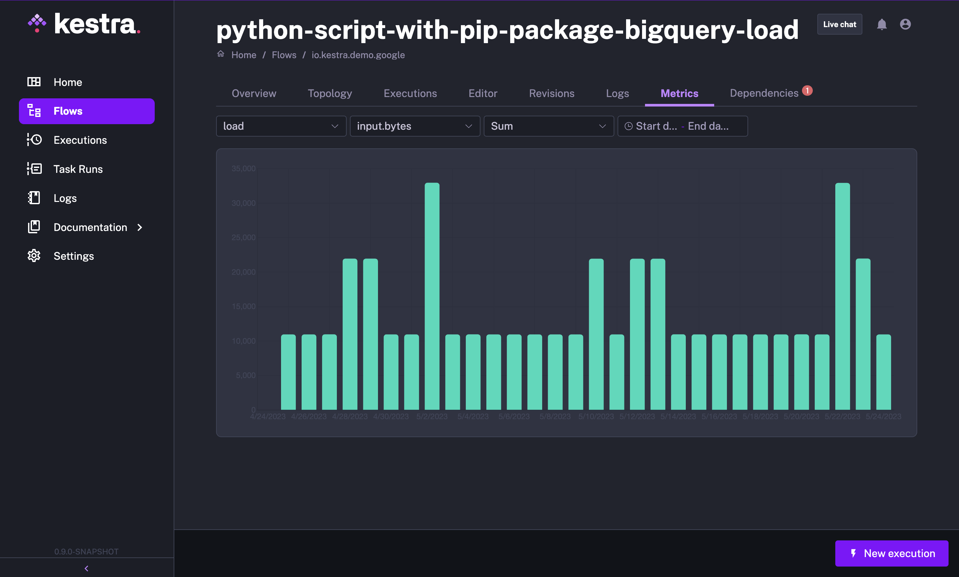
Task: Open the Dependencies tab
Action: click(763, 93)
